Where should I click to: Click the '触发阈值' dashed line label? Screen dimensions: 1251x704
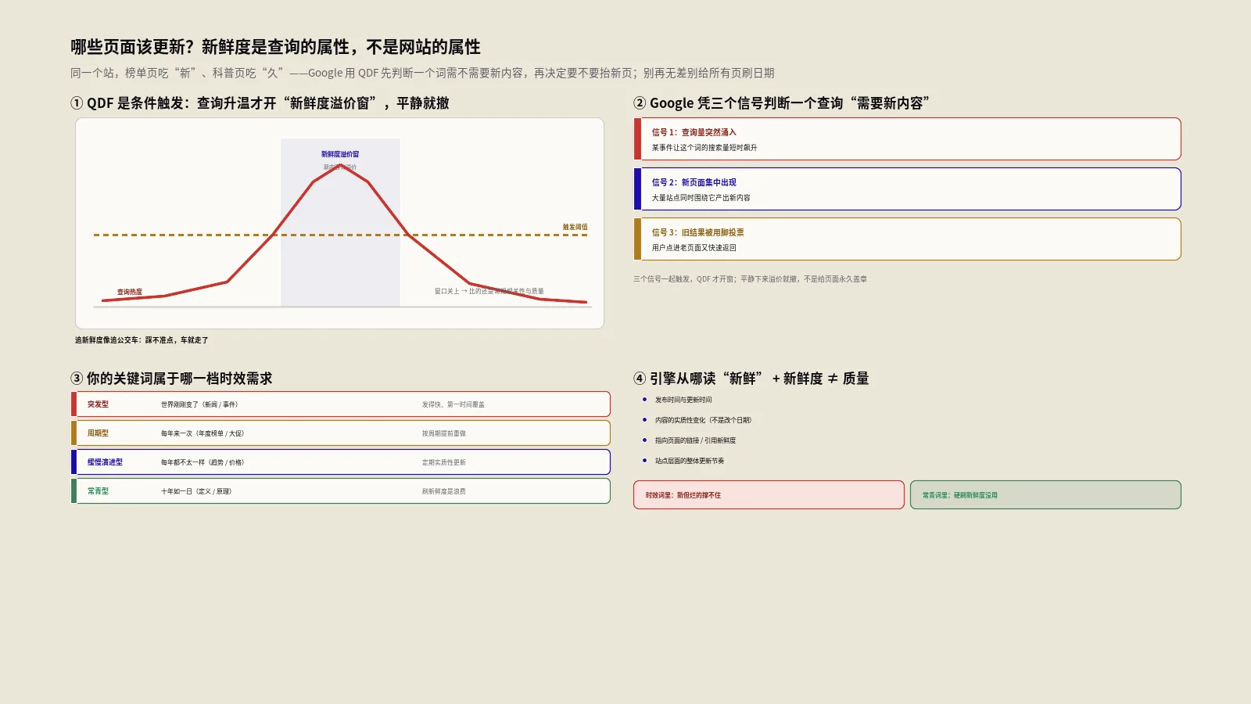click(x=575, y=227)
